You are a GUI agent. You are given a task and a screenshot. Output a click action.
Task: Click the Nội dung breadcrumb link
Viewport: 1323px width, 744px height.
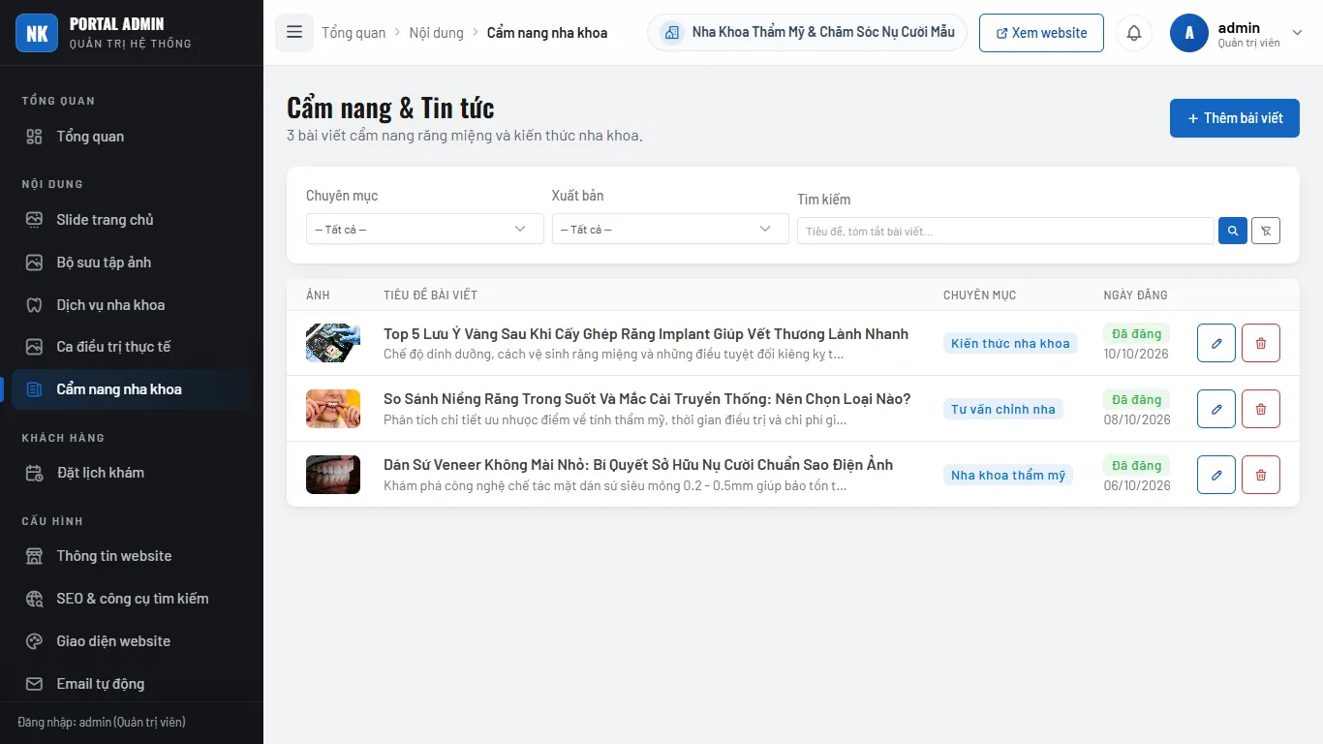[437, 33]
